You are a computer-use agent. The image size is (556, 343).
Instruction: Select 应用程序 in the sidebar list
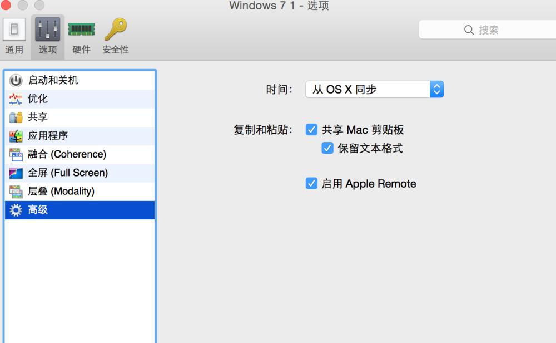tap(80, 136)
